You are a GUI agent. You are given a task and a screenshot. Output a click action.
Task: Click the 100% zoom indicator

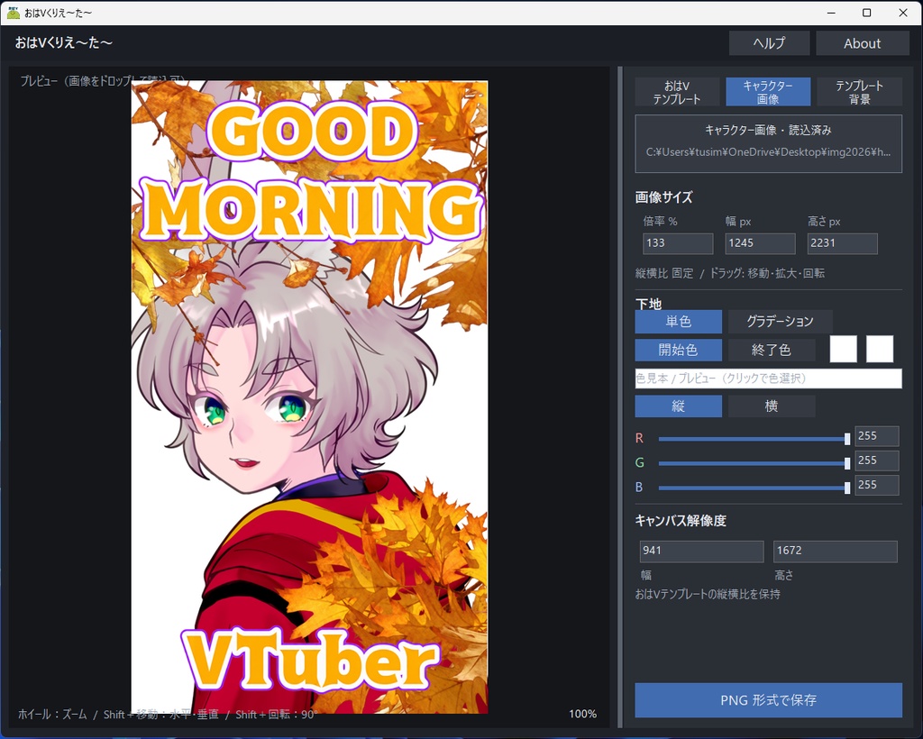[x=582, y=714]
